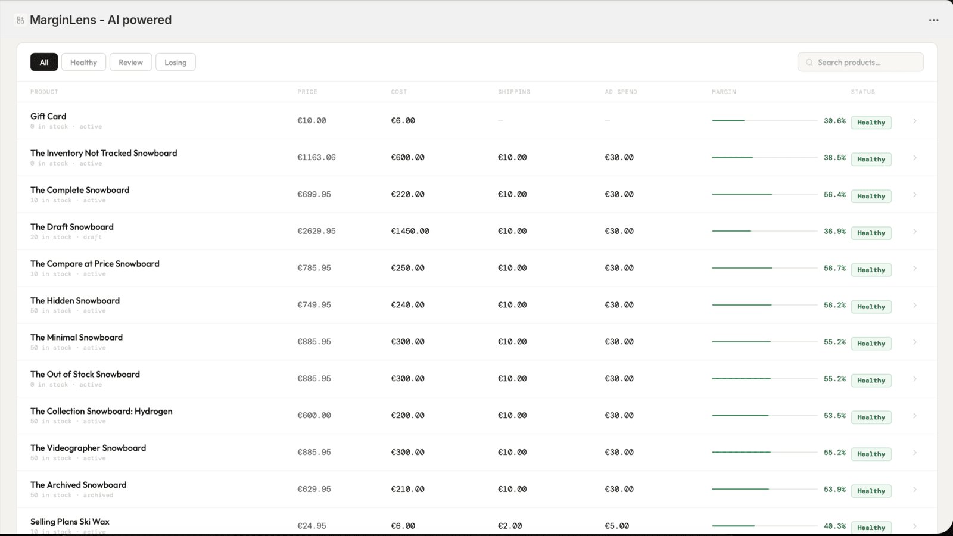The height and width of the screenshot is (536, 953).
Task: Click the AD SPEND column header
Action: (621, 92)
